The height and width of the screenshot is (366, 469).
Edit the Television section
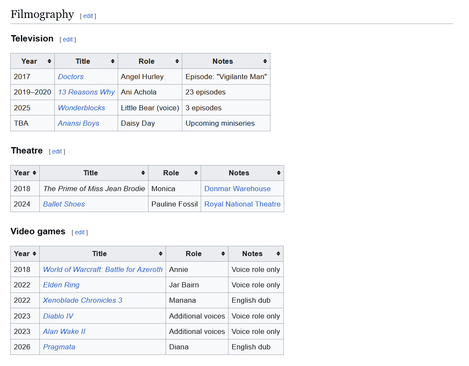click(68, 39)
